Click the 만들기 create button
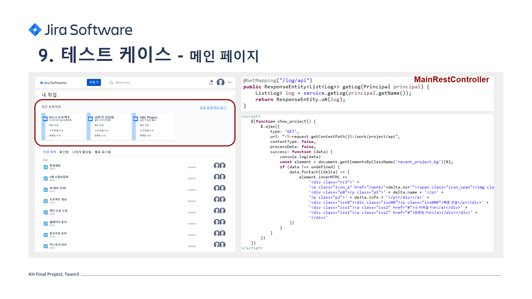 point(94,83)
